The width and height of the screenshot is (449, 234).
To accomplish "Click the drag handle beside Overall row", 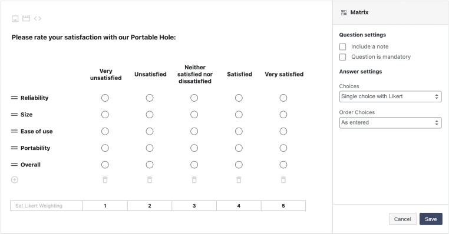I will pos(14,165).
